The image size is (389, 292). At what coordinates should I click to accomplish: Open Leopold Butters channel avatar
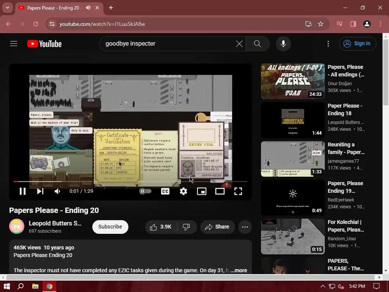17,227
